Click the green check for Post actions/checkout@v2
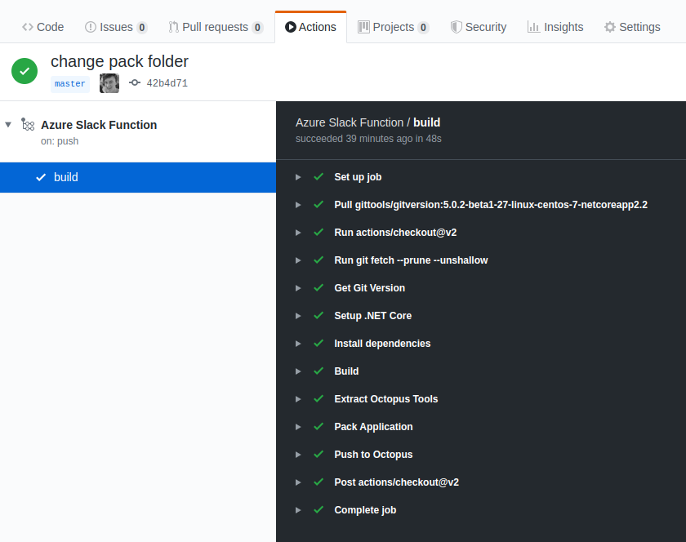The height and width of the screenshot is (542, 686). point(318,482)
